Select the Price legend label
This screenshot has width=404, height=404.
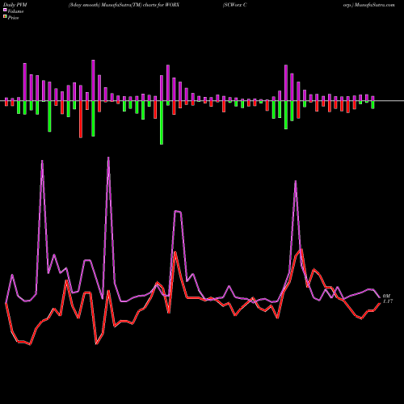click(x=13, y=18)
